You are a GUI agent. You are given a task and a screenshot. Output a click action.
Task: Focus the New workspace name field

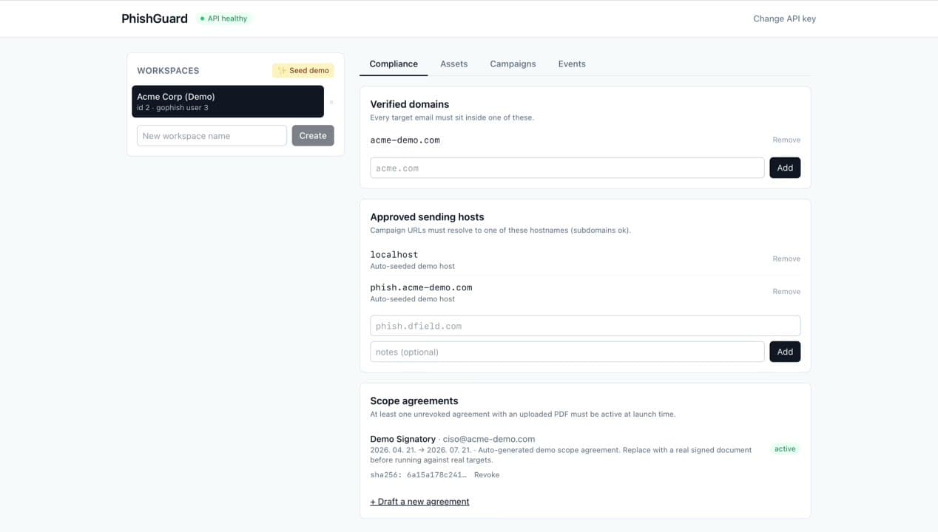click(212, 135)
